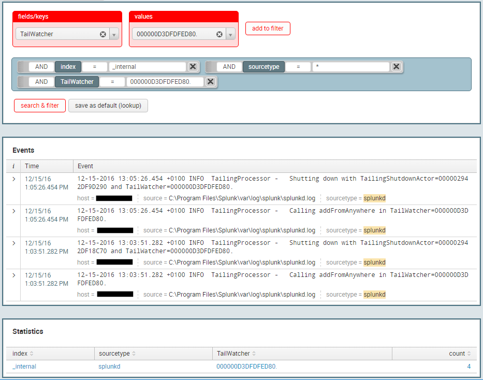
Task: Sort statistics by sourcetype column
Action: coord(117,354)
